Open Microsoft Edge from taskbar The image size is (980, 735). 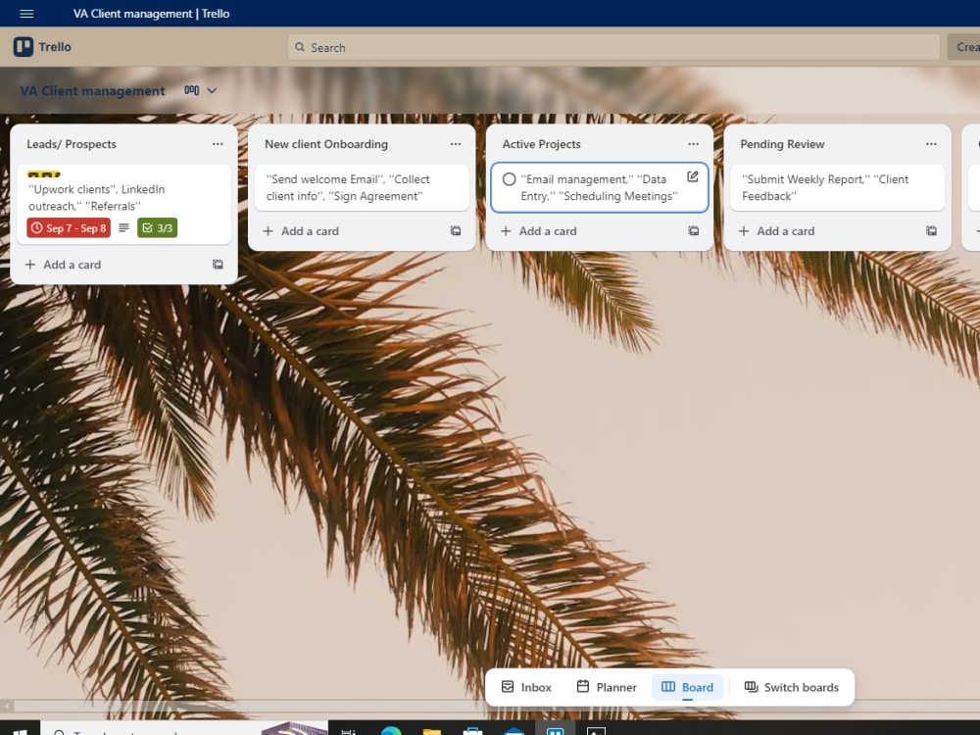(x=391, y=731)
